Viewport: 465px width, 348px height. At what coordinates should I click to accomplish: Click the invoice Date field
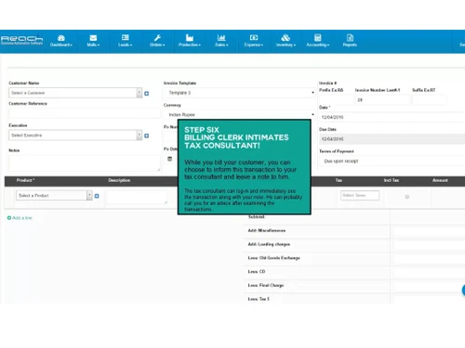click(392, 117)
